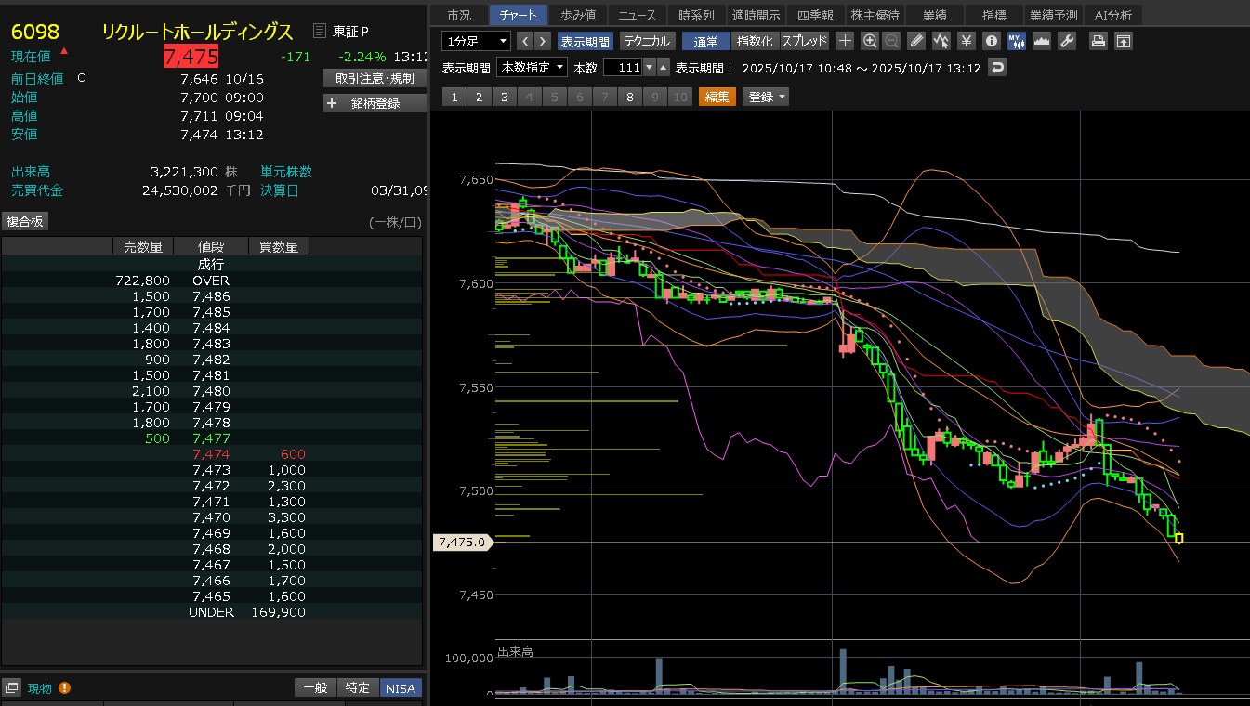Print the chart using the printer icon
Image resolution: width=1250 pixels, height=706 pixels.
pyautogui.click(x=1099, y=41)
